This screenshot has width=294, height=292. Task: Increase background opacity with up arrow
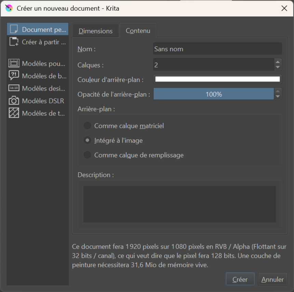tap(278, 91)
